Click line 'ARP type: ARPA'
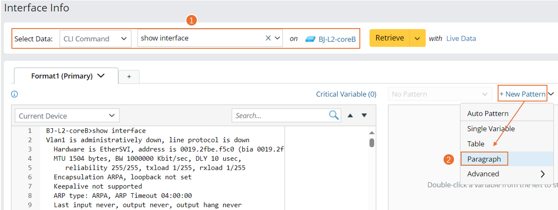This screenshot has height=210, width=558. point(122,196)
